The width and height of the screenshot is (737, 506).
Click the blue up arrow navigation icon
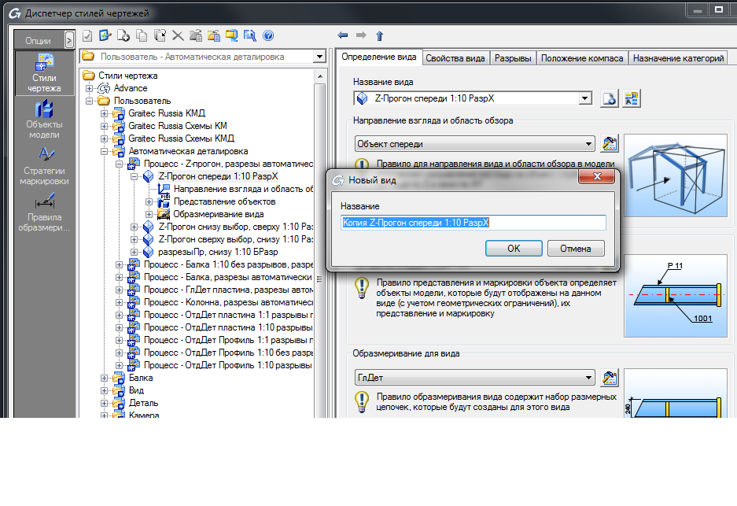coord(379,35)
